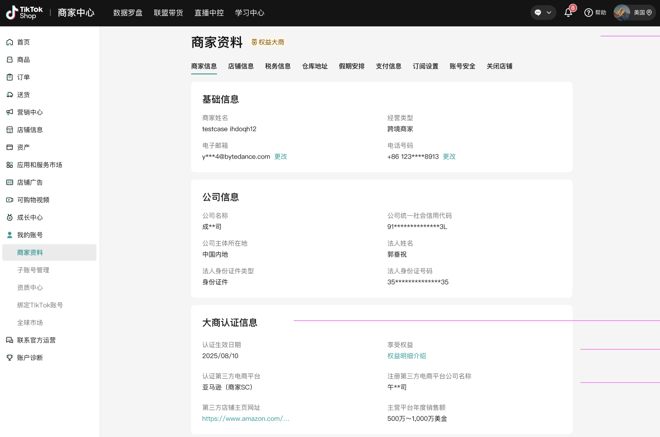Open 学习中心 in top navigation
The image size is (660, 437).
[250, 13]
